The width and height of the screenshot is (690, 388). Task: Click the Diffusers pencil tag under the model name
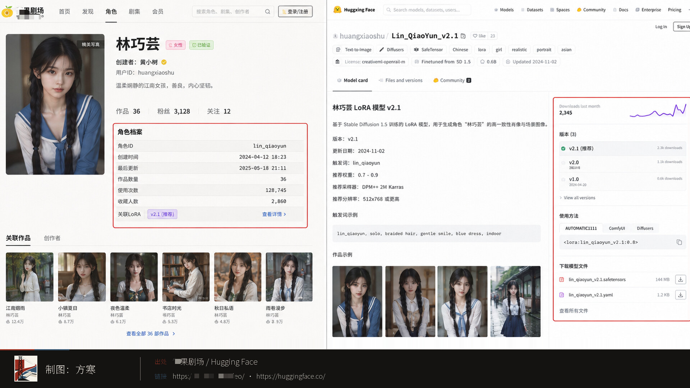392,50
